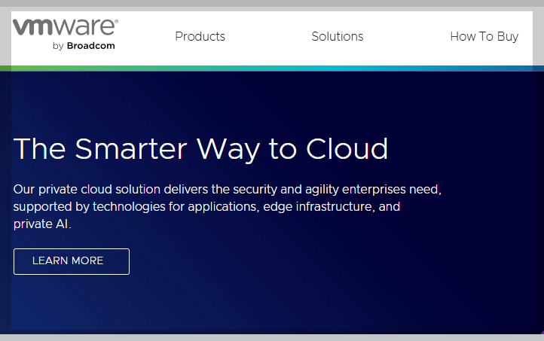Click the 'Our private cloud solution' paragraph
Viewport: 544px width, 341px height.
click(x=228, y=206)
